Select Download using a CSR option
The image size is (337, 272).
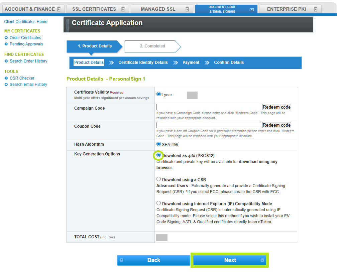click(x=159, y=179)
